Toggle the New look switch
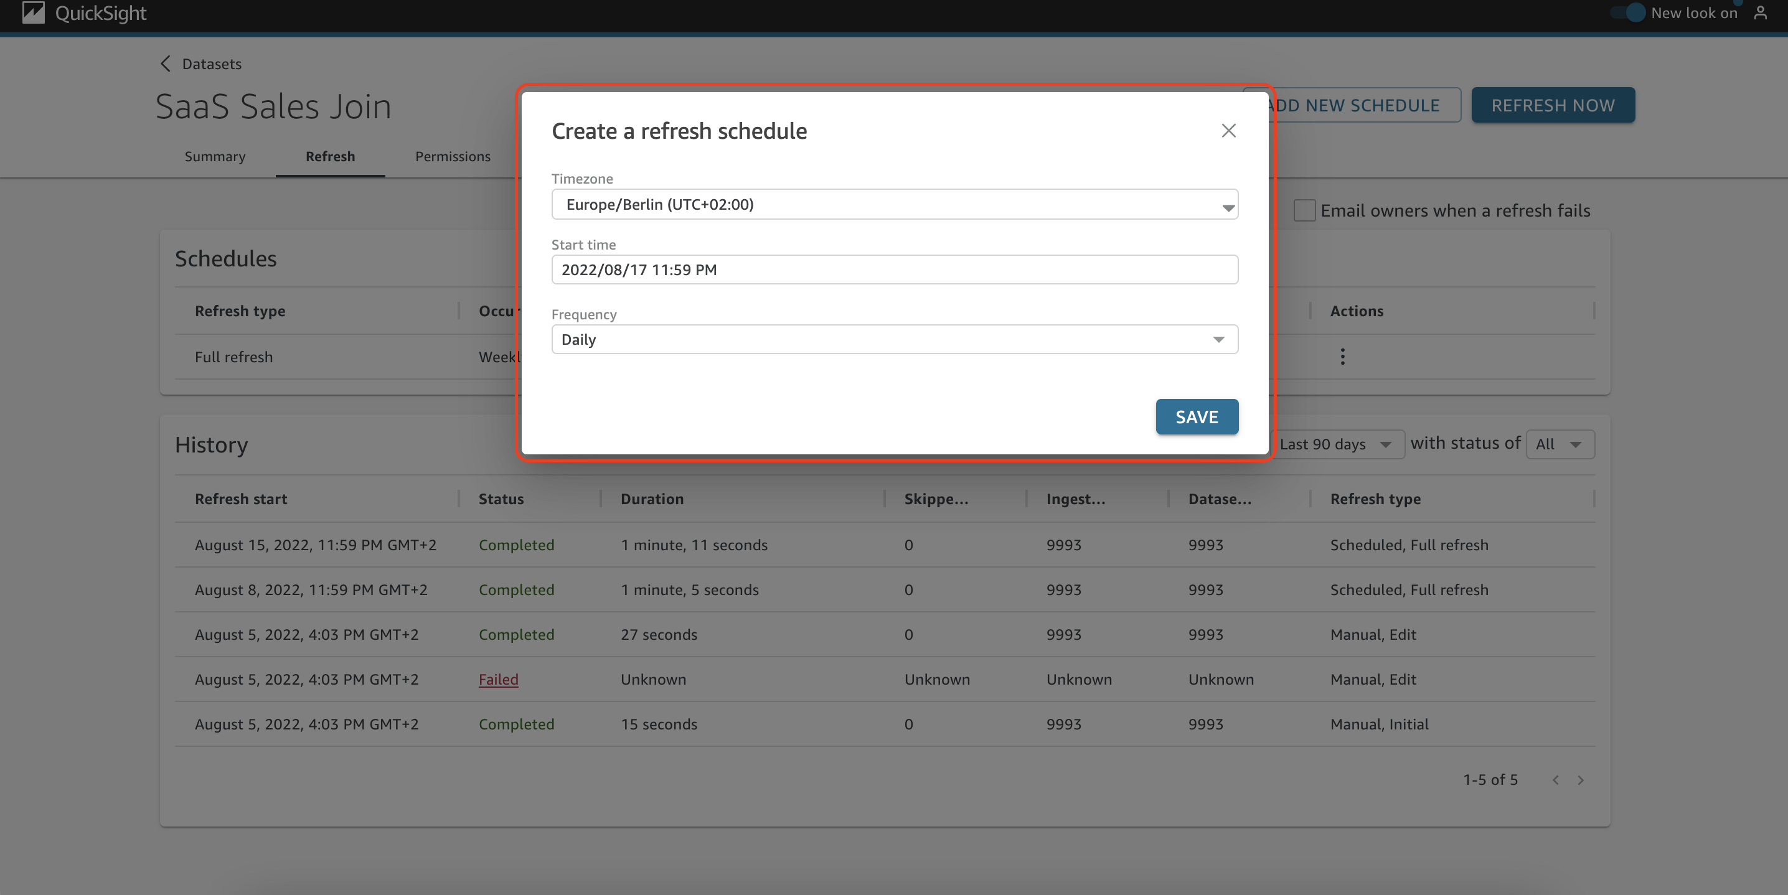 [x=1629, y=12]
